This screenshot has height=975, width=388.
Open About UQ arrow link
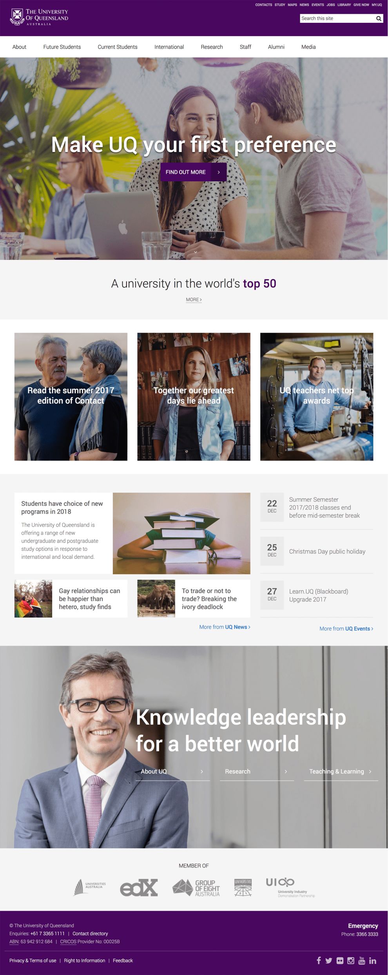[x=172, y=771]
